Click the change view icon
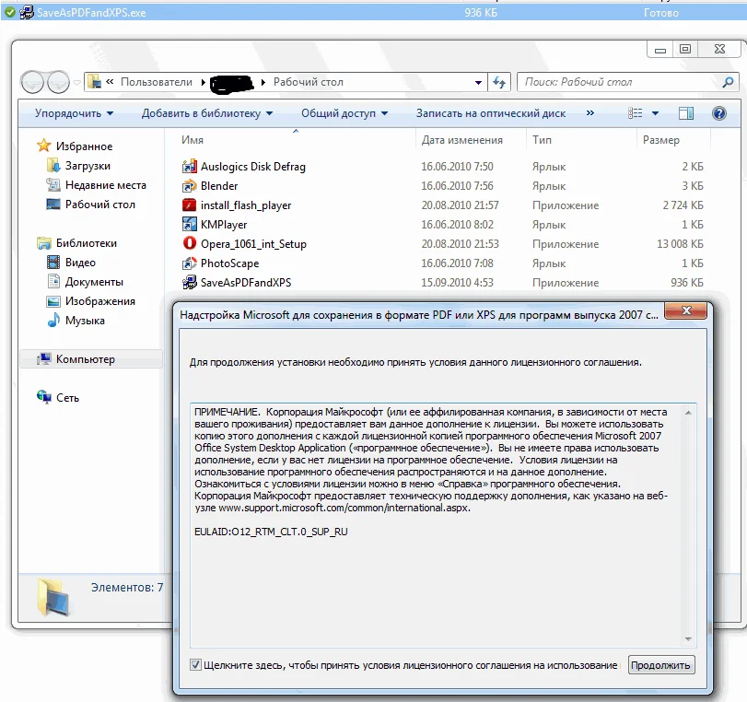Screen dimensions: 747x702 point(635,113)
